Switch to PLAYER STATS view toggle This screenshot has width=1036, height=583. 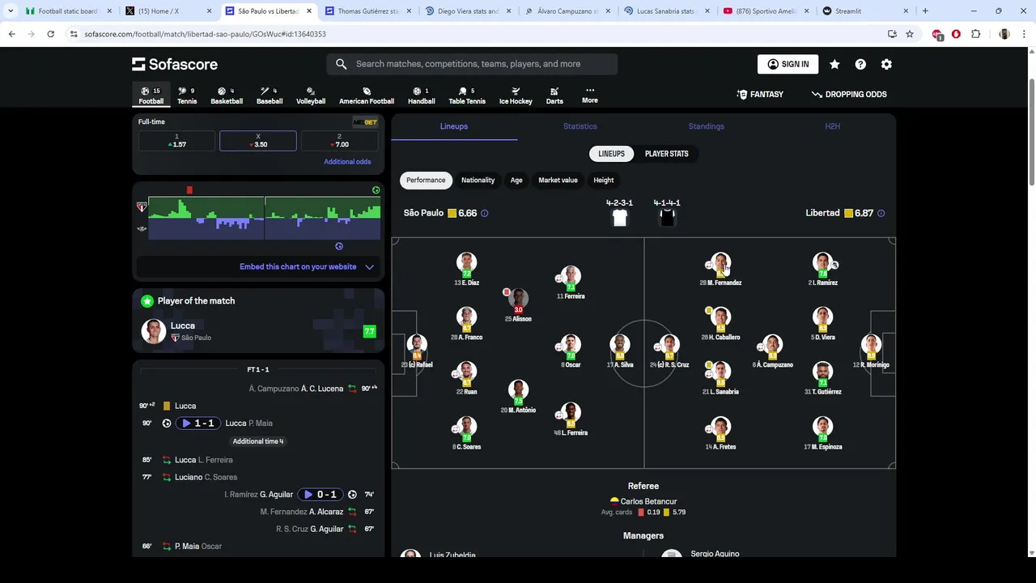pyautogui.click(x=667, y=154)
